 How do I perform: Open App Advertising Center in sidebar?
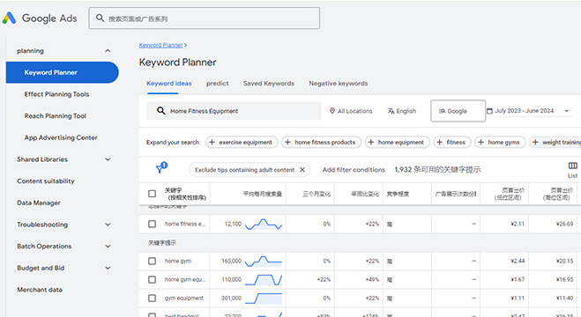point(61,137)
